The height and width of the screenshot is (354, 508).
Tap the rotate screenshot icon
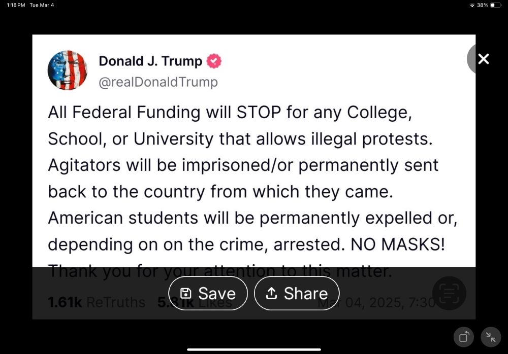[x=463, y=337]
